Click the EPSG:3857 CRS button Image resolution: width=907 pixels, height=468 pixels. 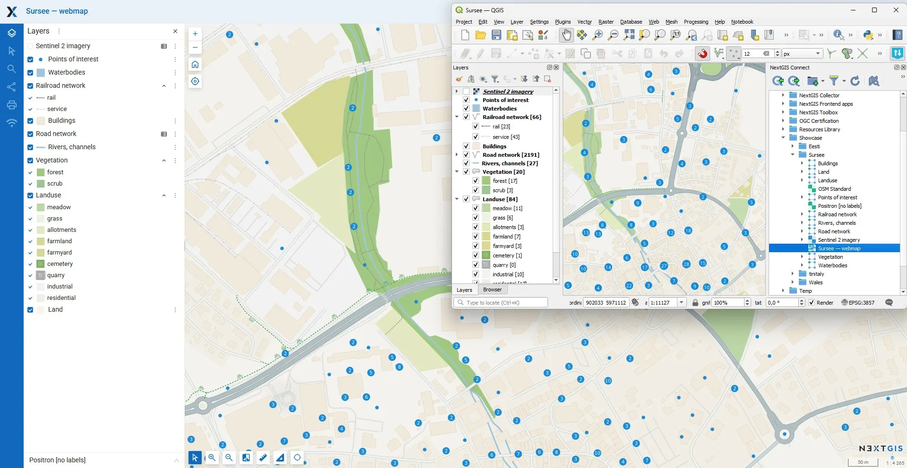[x=858, y=303]
